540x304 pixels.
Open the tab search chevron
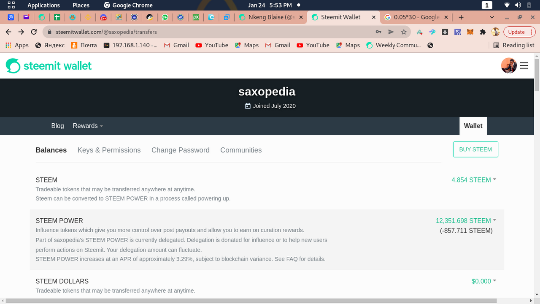pyautogui.click(x=492, y=17)
